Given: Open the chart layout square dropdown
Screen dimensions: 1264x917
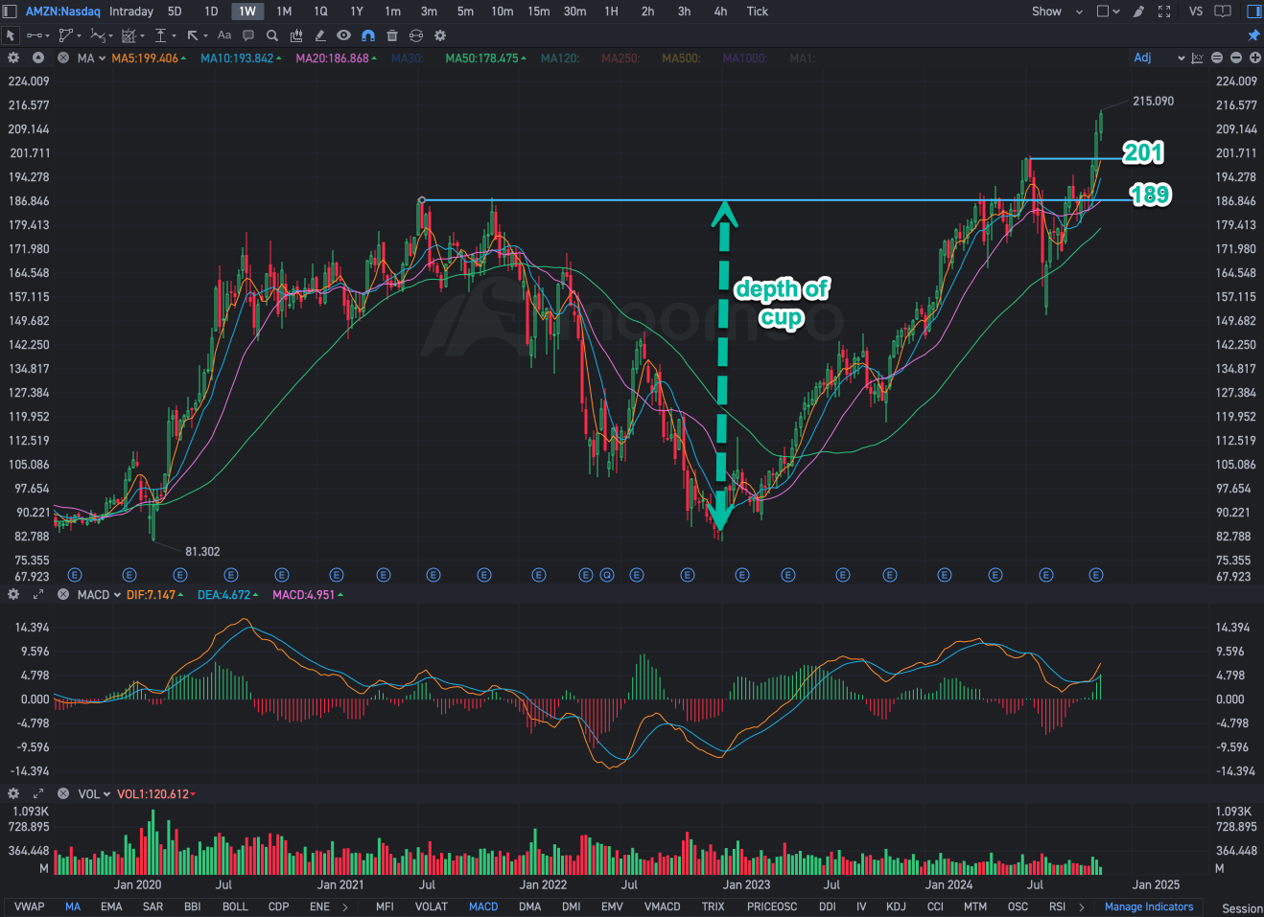Looking at the screenshot, I should tap(1108, 11).
